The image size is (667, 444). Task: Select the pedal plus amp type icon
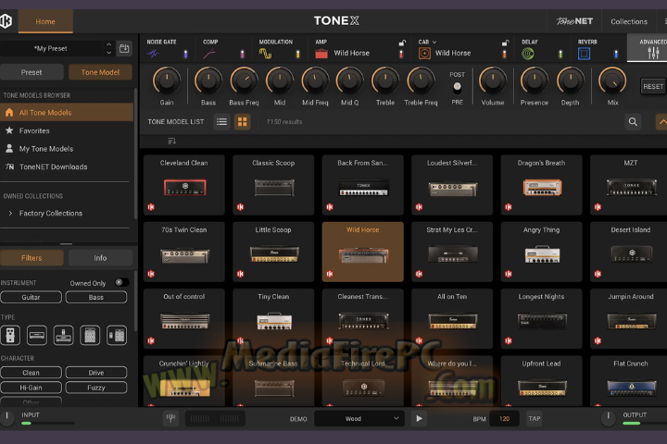pyautogui.click(x=63, y=336)
